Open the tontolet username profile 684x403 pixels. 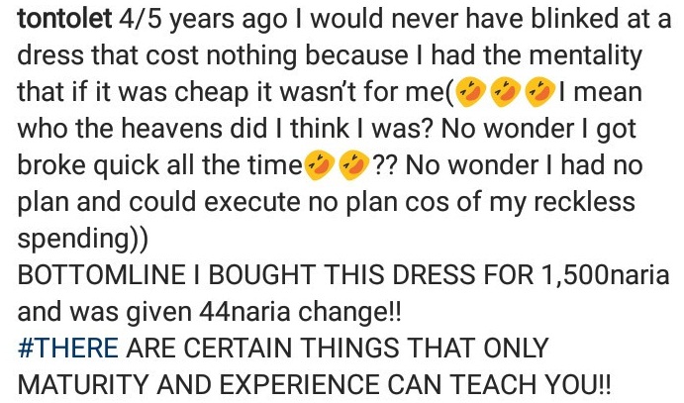(64, 18)
